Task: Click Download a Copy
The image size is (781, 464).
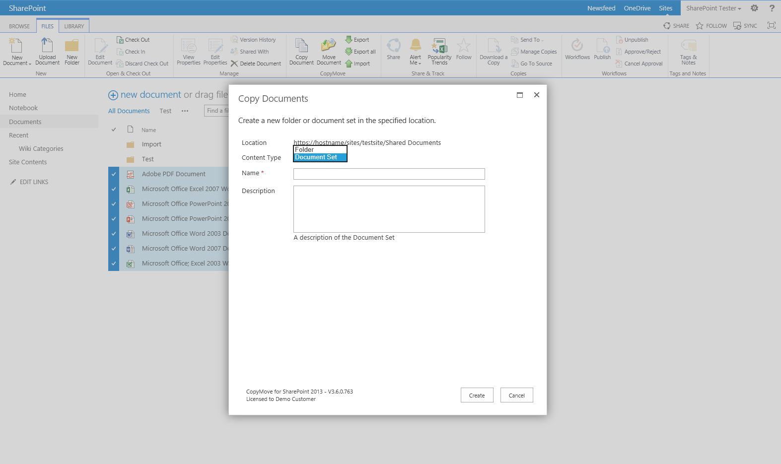Action: coord(494,51)
